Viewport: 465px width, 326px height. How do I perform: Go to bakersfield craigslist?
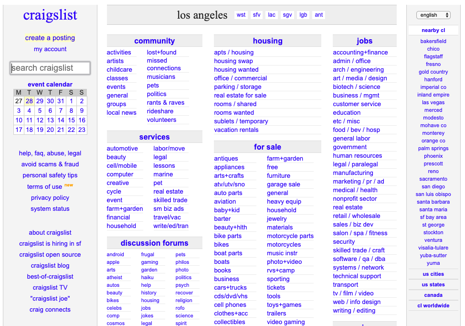(x=433, y=41)
